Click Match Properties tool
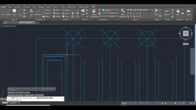Screen dimensions: 196x110 (94, 13)
